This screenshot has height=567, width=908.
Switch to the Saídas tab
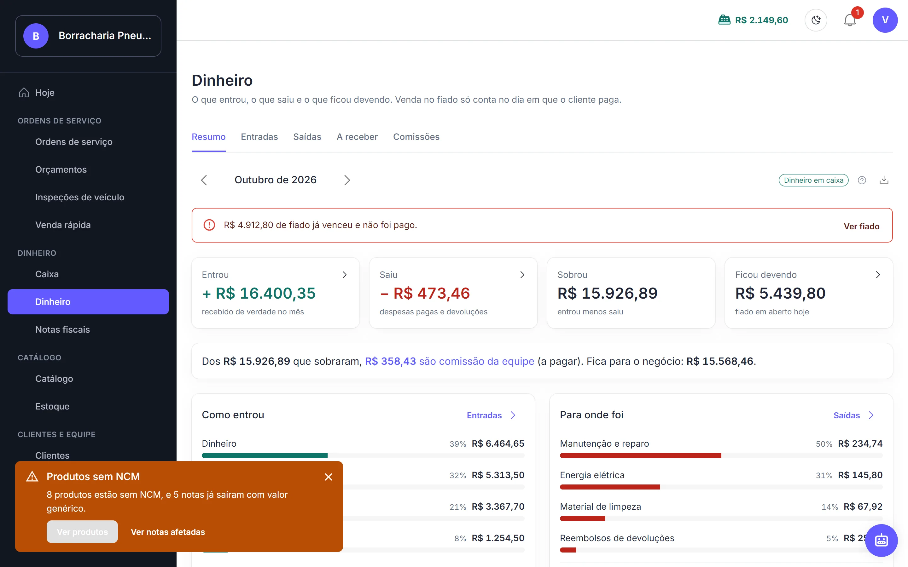[x=307, y=137]
